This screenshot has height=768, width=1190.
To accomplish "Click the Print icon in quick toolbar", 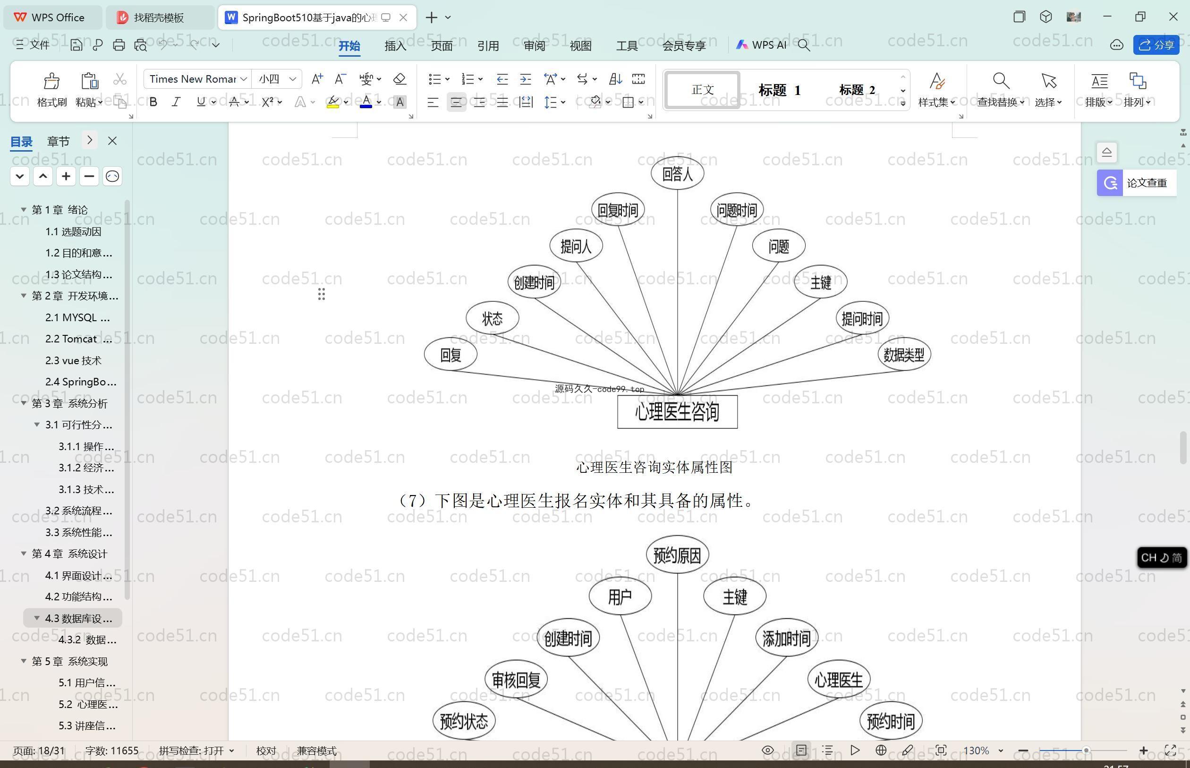I will click(119, 45).
